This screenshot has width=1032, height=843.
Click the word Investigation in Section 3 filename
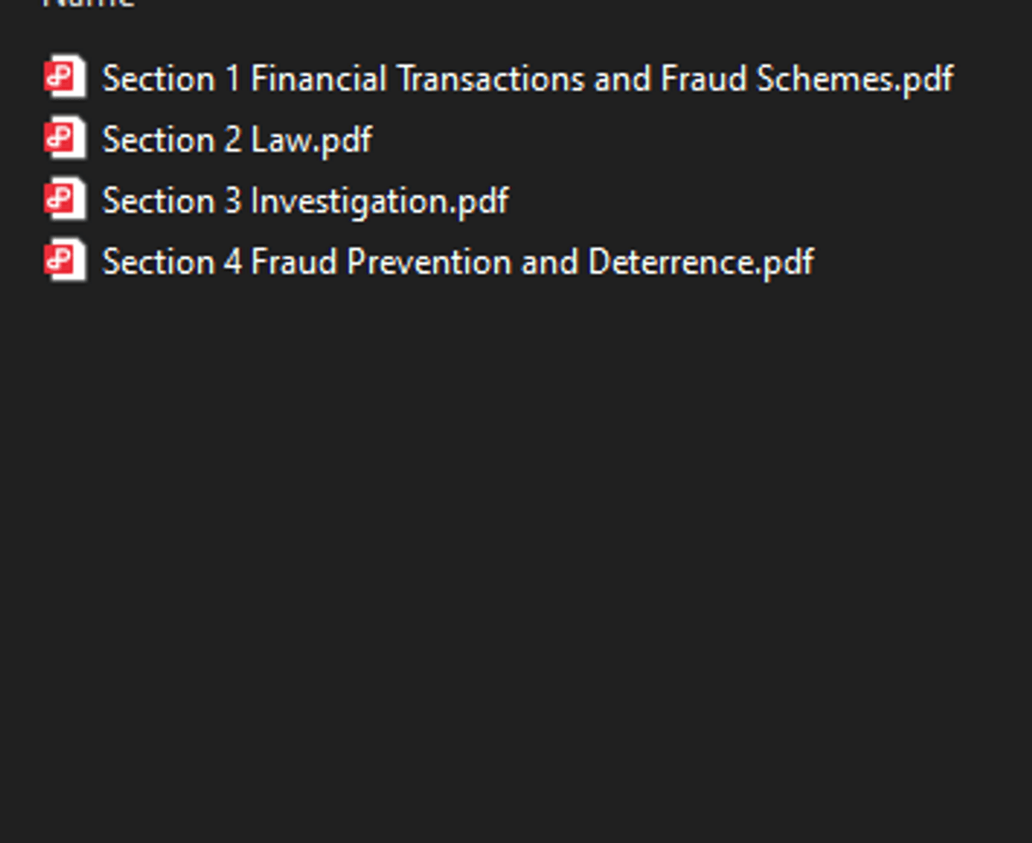(x=349, y=200)
